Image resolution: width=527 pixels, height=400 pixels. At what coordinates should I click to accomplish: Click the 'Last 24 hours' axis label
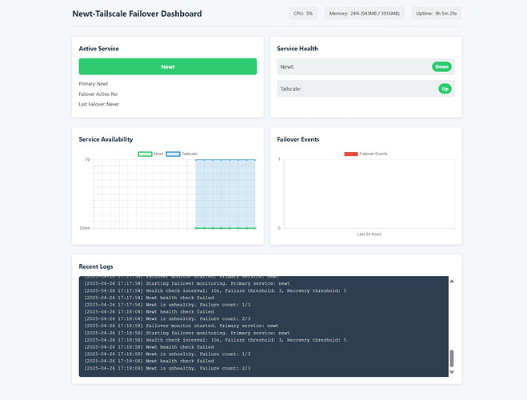tap(369, 234)
